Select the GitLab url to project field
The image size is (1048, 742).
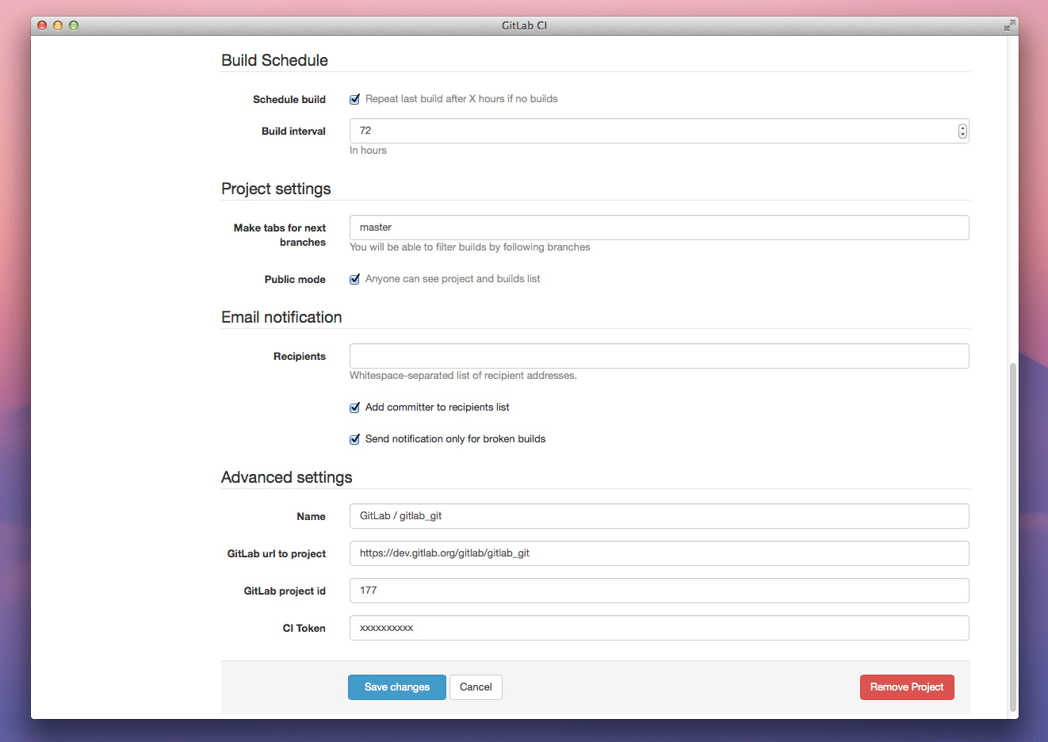coord(658,553)
